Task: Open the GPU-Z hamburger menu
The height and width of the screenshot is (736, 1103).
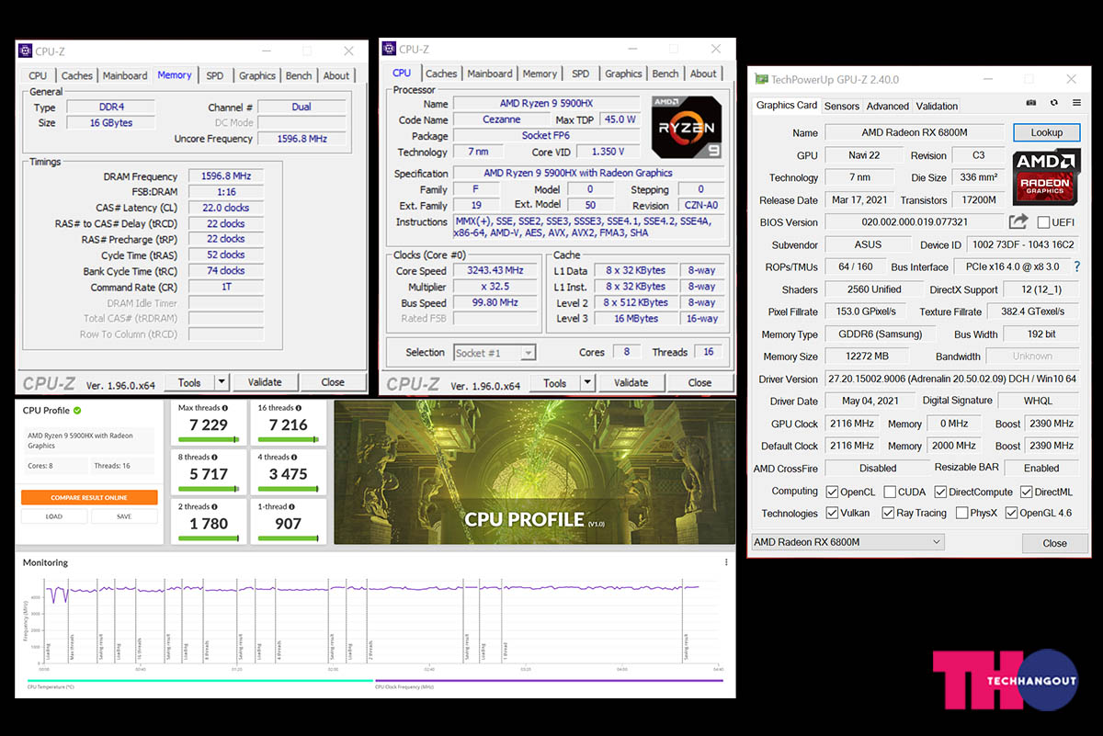Action: (1076, 104)
